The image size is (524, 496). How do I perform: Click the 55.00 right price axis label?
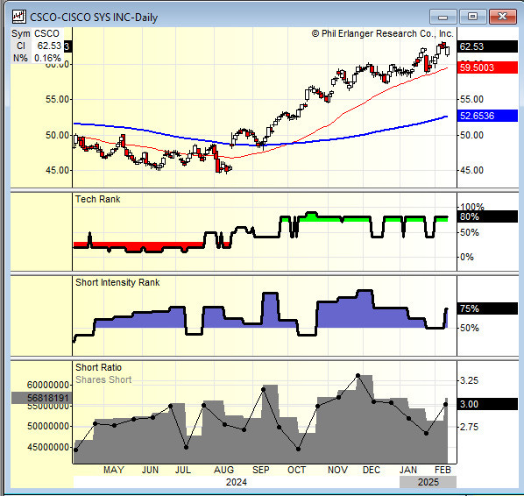(471, 99)
